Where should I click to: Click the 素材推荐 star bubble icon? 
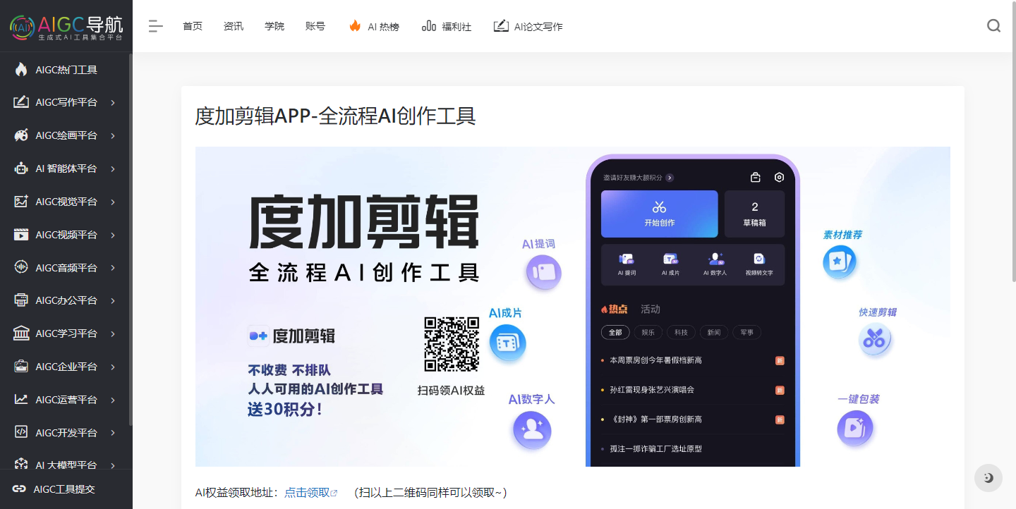tap(840, 262)
